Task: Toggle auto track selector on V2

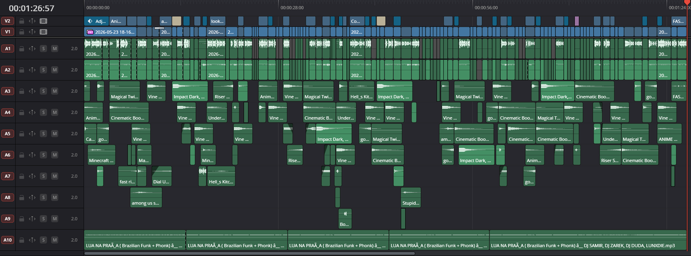Action: pos(32,21)
